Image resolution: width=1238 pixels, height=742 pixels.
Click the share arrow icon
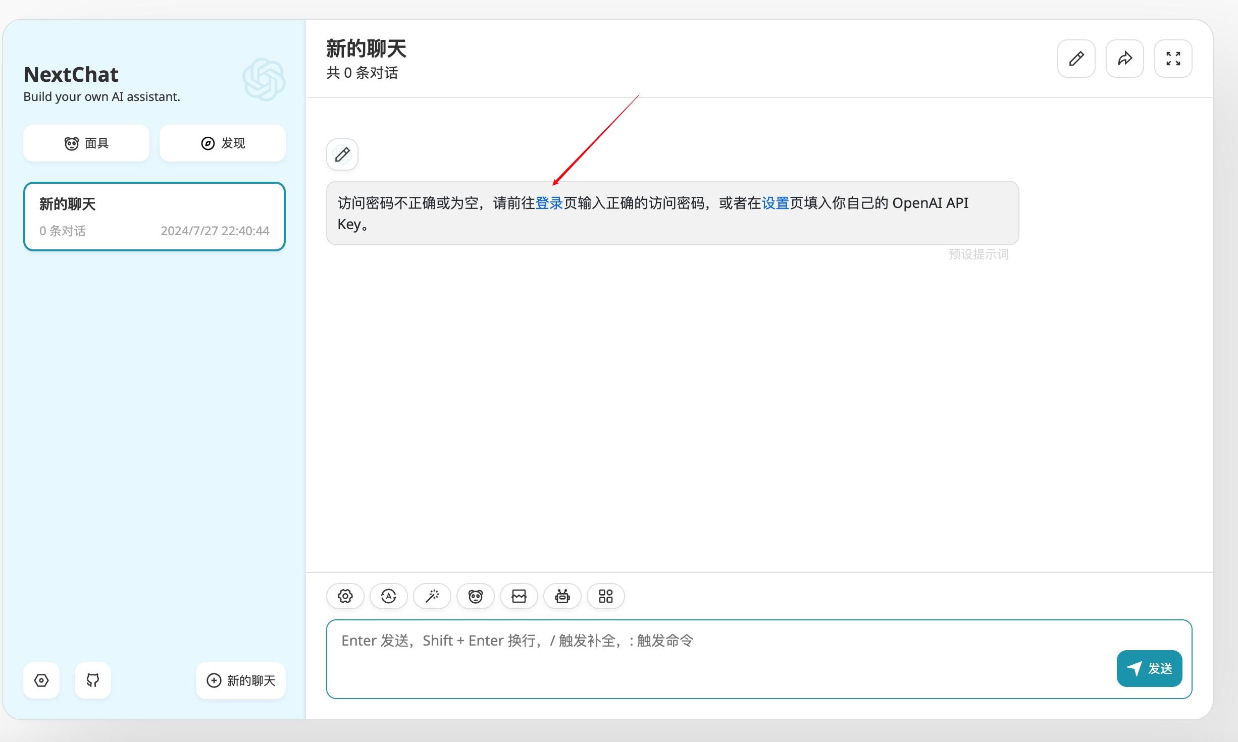point(1124,58)
